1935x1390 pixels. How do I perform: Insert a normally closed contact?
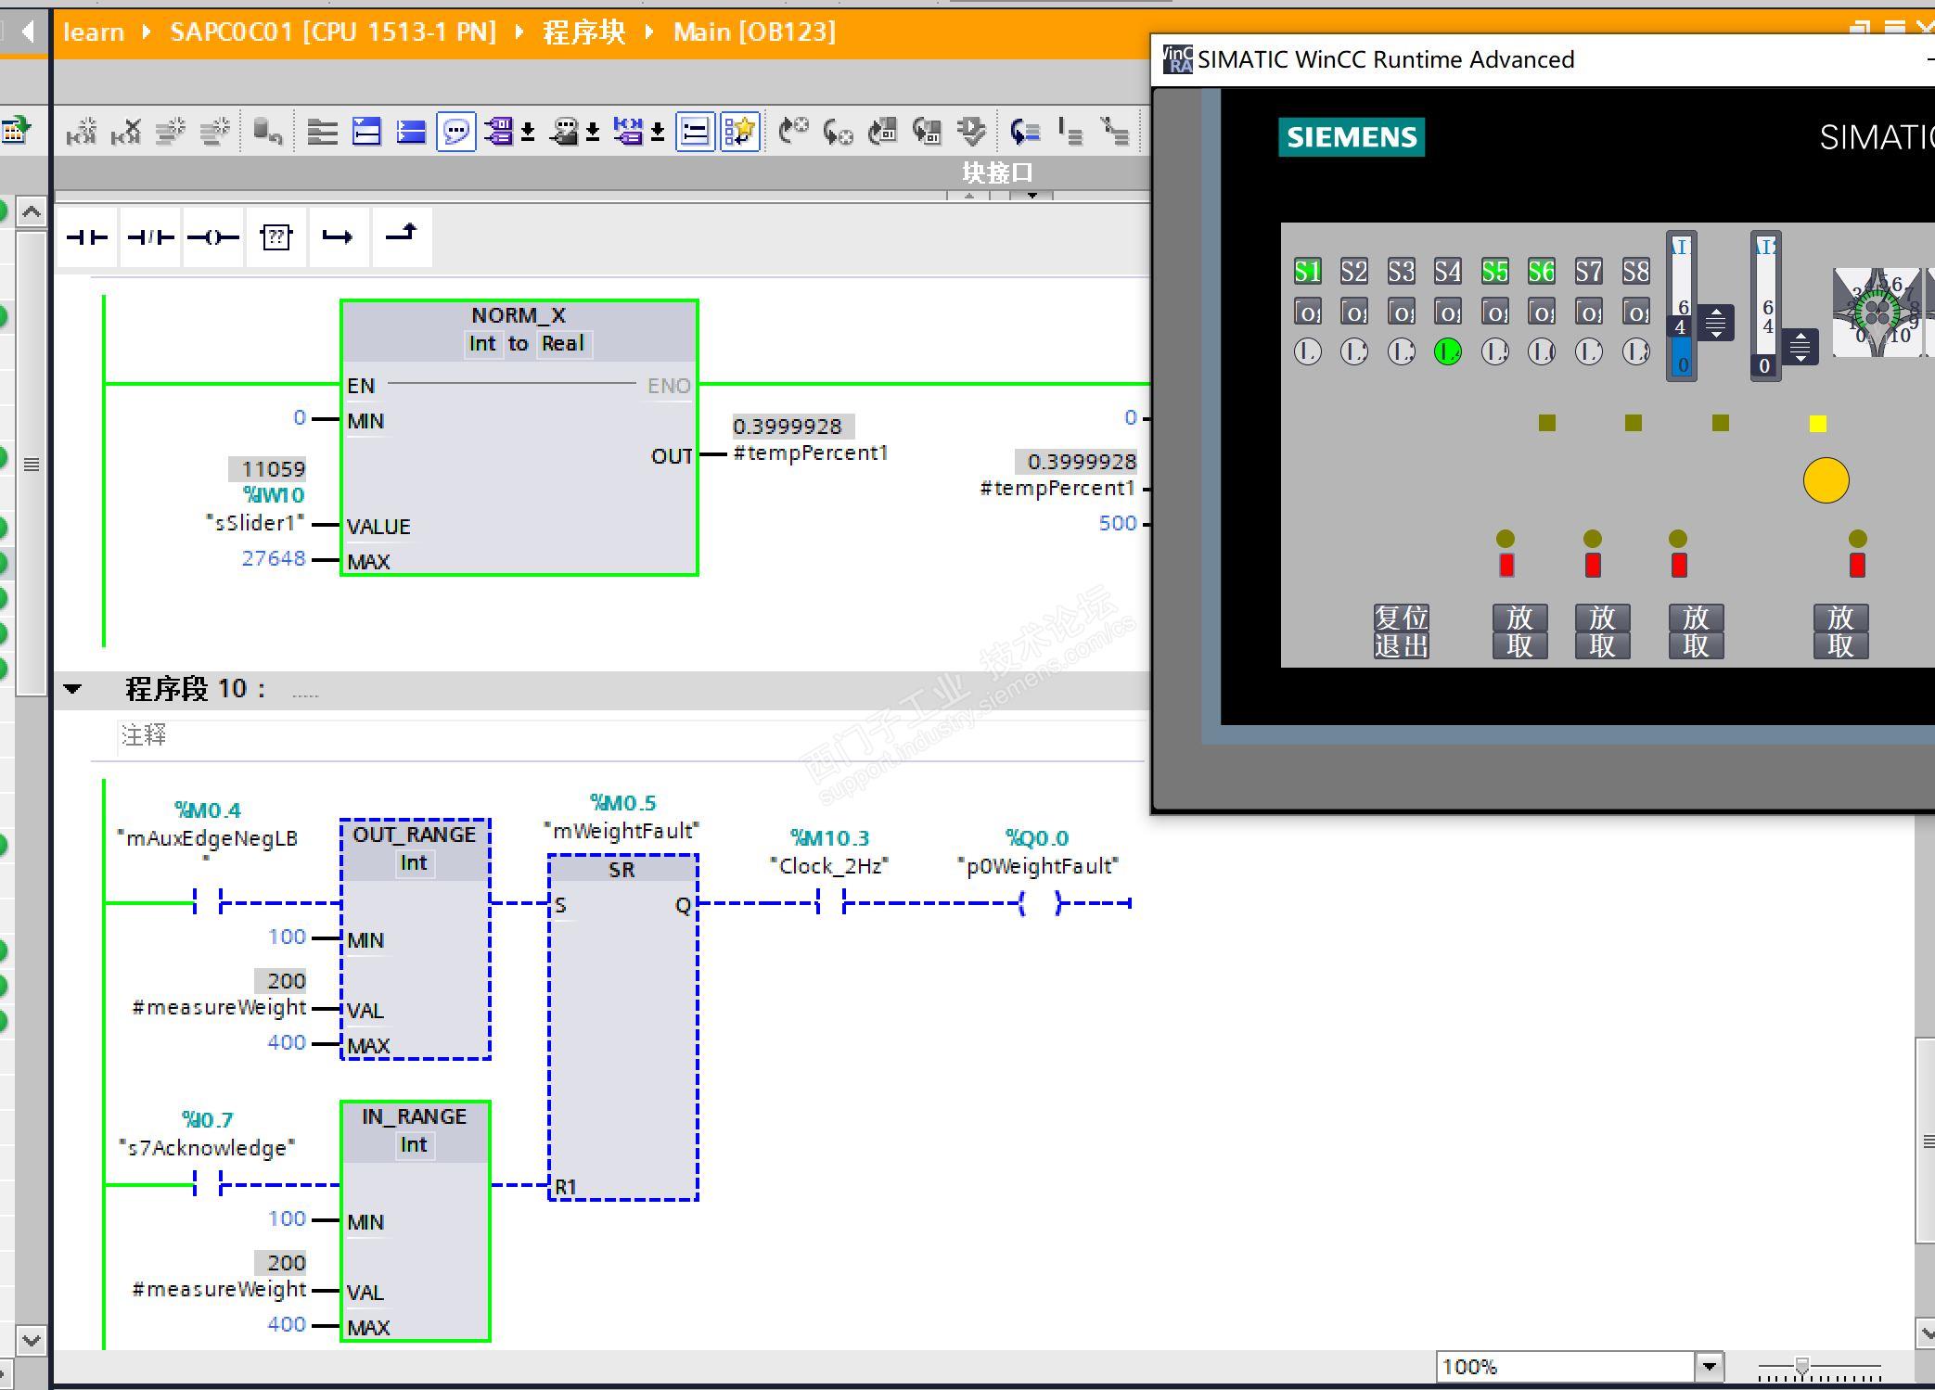pyautogui.click(x=150, y=237)
